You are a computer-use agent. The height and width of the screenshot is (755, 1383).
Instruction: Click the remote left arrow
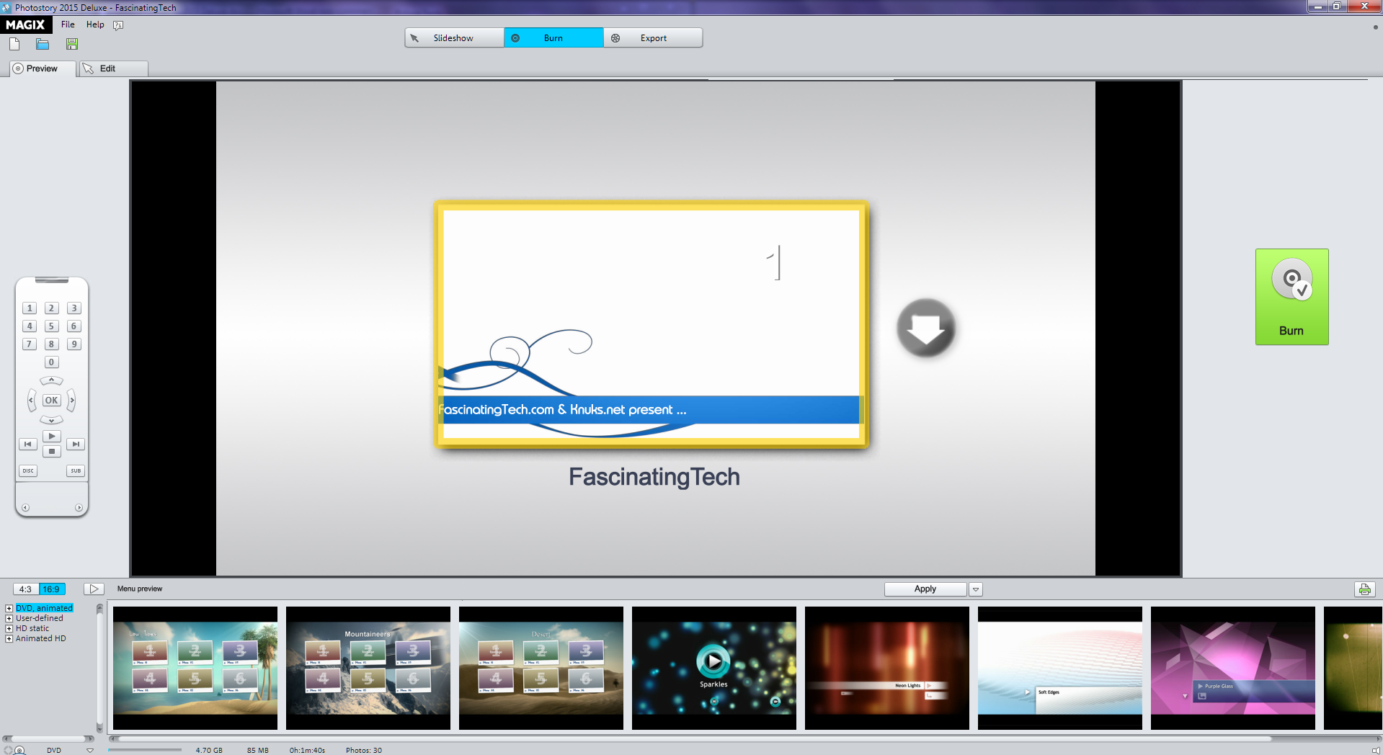click(x=31, y=400)
